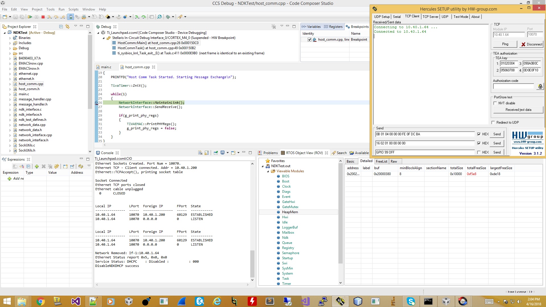Click the authorization code lock icon
Image resolution: width=546 pixels, height=307 pixels.
coord(540,86)
